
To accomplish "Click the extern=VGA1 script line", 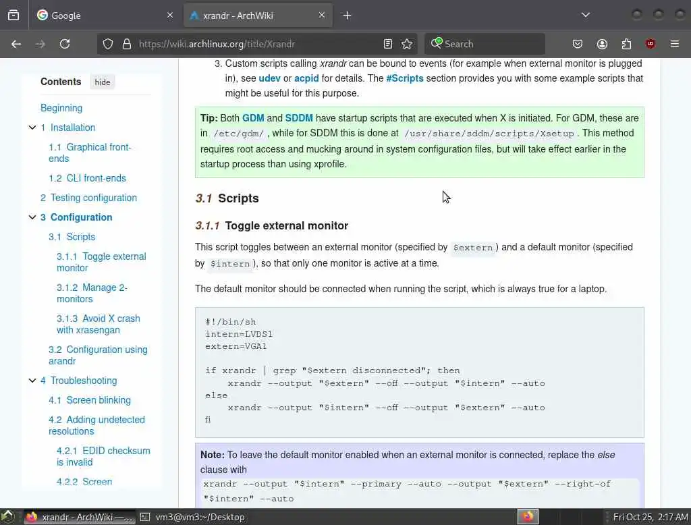I will tap(236, 346).
